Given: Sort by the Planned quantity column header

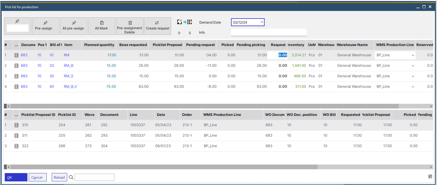Looking at the screenshot, I should [99, 45].
